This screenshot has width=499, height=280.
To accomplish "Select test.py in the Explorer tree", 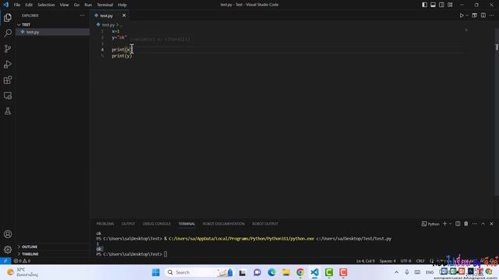I will [x=52, y=32].
